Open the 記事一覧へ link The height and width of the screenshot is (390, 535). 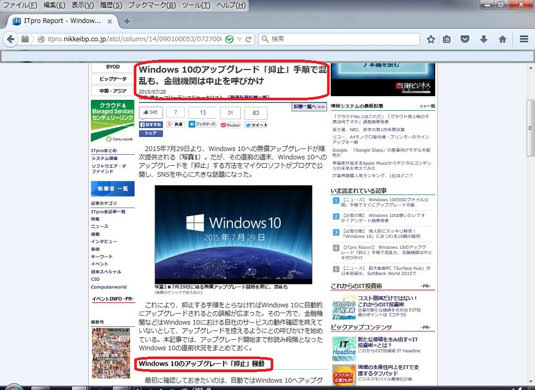point(309,107)
